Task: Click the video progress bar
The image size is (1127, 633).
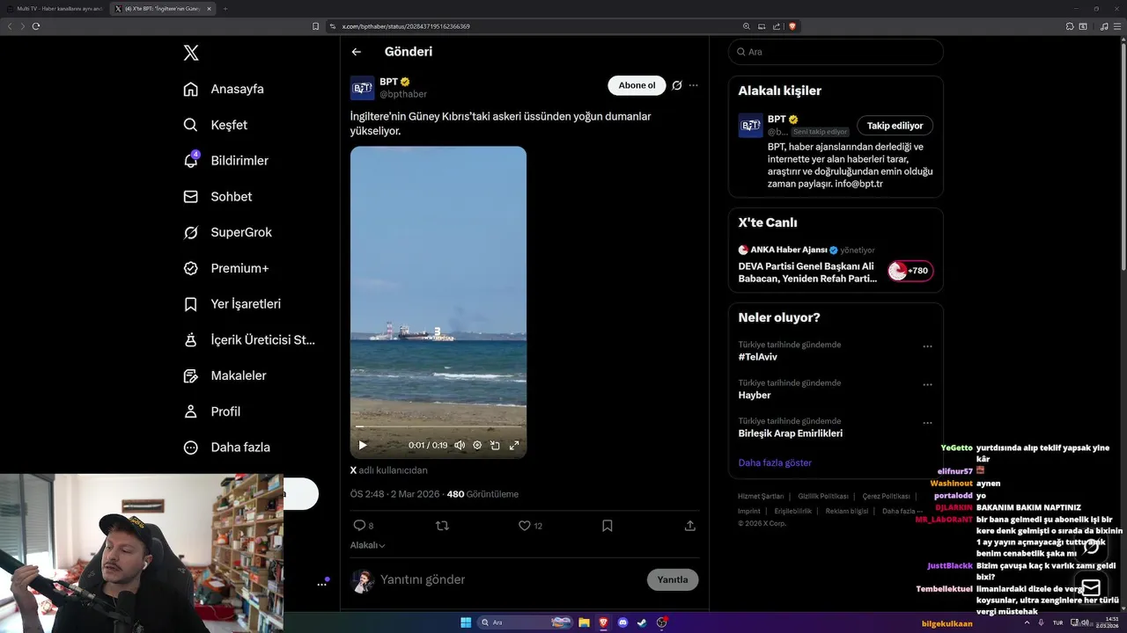Action: pos(438,427)
